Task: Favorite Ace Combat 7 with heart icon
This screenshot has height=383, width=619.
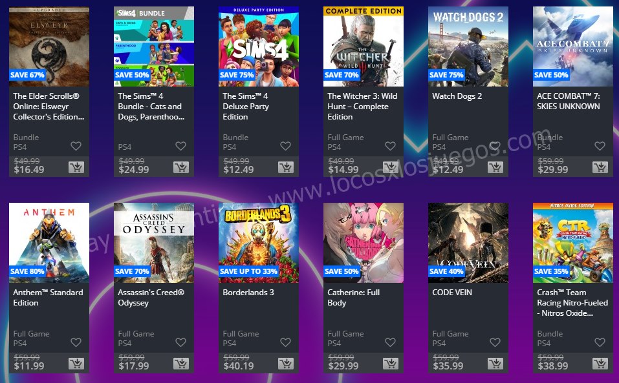Action: click(600, 146)
